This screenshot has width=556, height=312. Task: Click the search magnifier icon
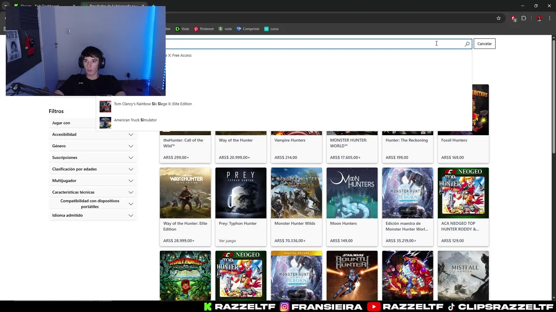(467, 44)
